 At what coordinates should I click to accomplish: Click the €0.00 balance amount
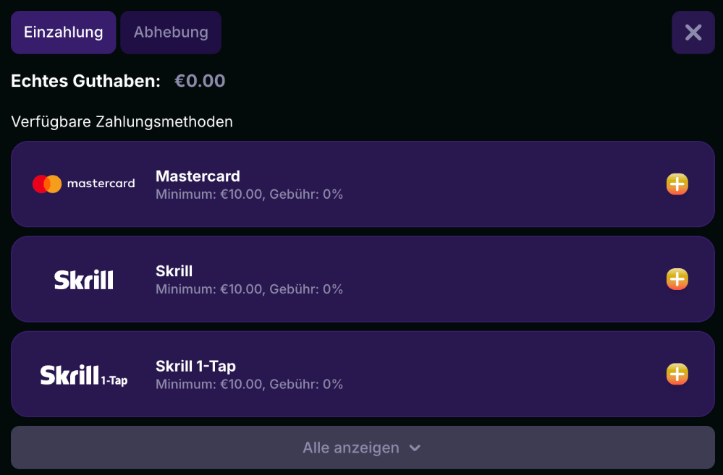(x=200, y=81)
